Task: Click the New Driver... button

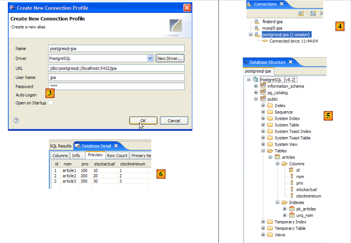Action: coord(170,58)
